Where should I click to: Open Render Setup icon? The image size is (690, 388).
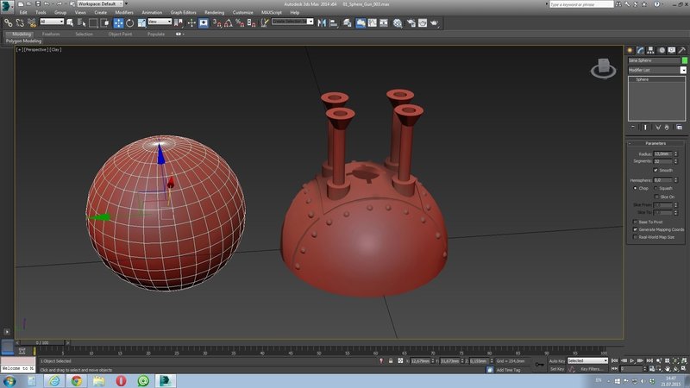click(x=411, y=22)
